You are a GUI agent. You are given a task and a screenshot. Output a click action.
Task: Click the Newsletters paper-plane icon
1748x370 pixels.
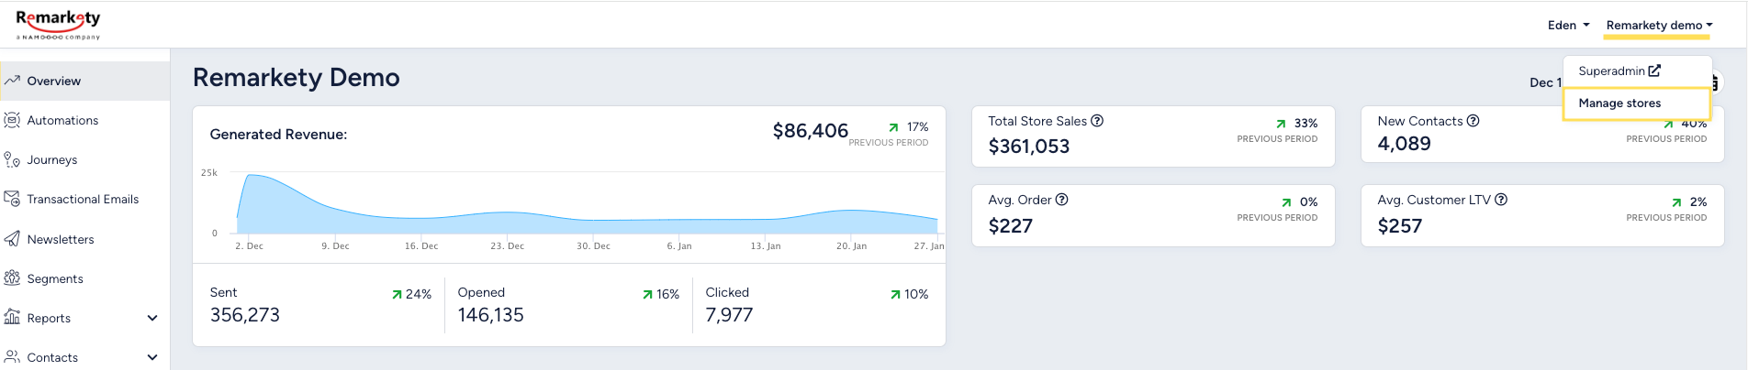(12, 239)
